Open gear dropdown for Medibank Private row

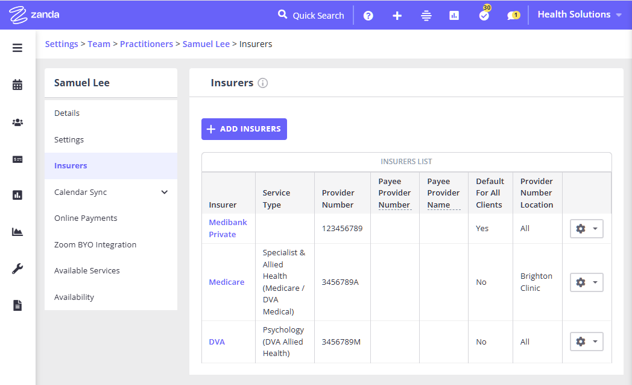click(586, 229)
